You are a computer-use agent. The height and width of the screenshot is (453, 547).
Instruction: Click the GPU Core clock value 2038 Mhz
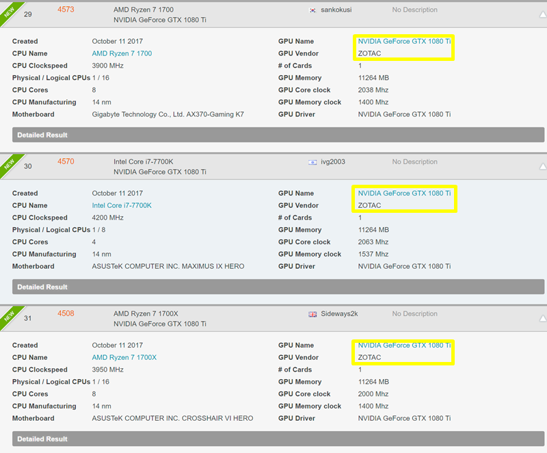[373, 90]
